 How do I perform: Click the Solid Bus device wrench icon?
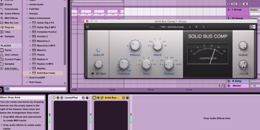click(102, 98)
